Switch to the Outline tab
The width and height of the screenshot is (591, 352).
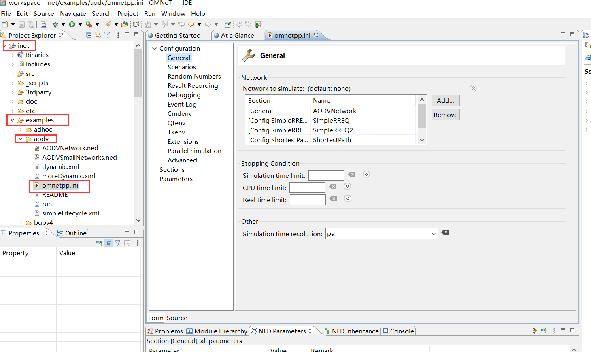pyautogui.click(x=72, y=233)
